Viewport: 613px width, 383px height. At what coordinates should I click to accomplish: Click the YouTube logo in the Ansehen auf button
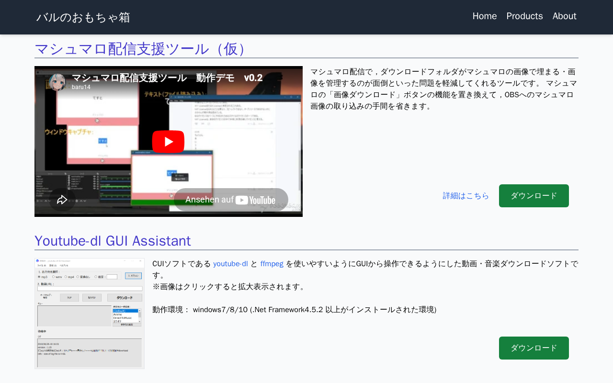(x=255, y=200)
